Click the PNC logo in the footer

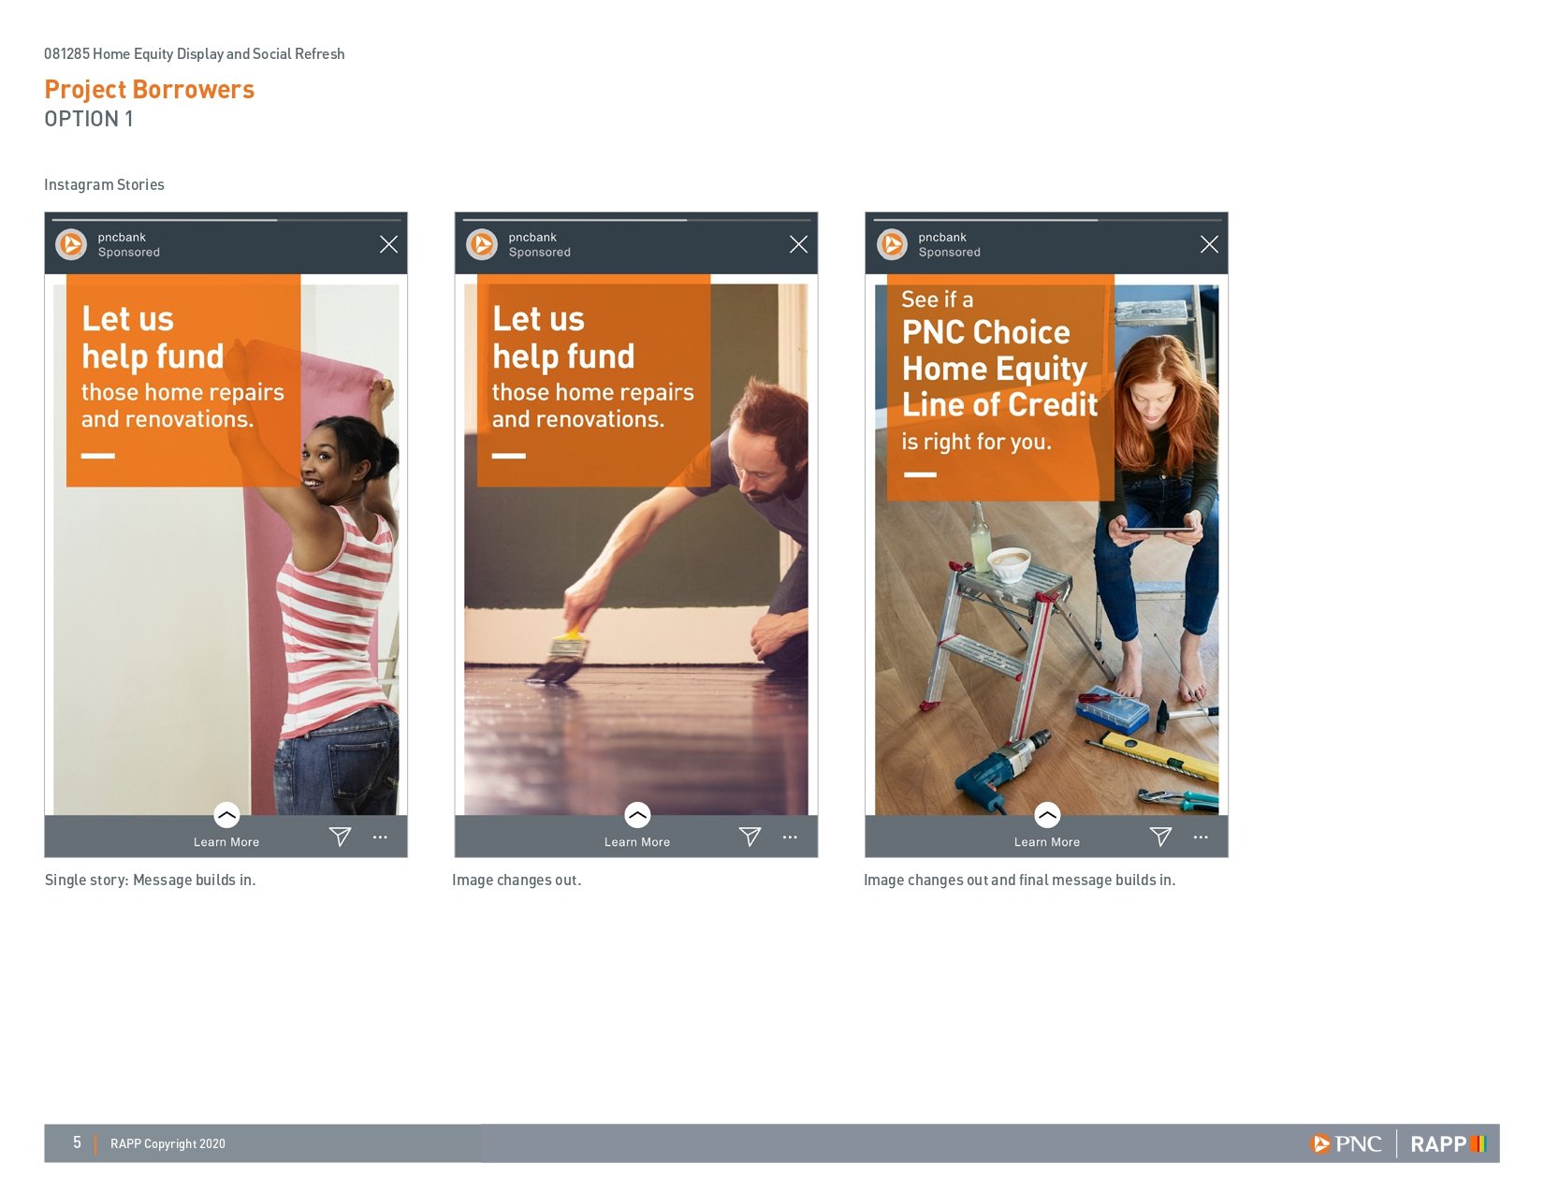click(1346, 1143)
